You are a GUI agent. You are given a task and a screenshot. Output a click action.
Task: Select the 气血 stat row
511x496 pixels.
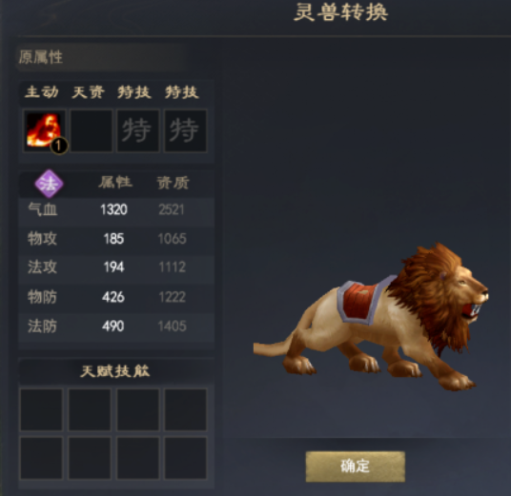pyautogui.click(x=116, y=209)
